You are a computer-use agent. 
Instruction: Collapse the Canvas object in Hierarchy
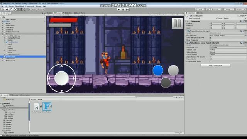[3, 34]
